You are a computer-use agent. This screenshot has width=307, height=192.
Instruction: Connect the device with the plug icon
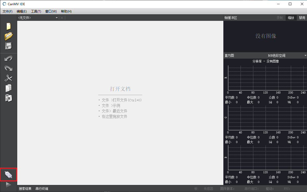[8, 175]
